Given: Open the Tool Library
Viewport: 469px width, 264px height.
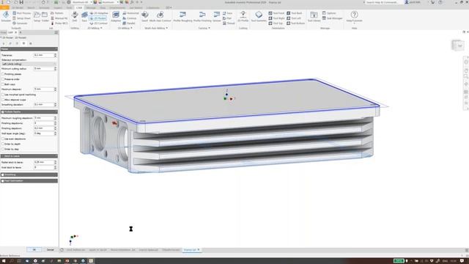Looking at the screenshot, I should tap(314, 16).
